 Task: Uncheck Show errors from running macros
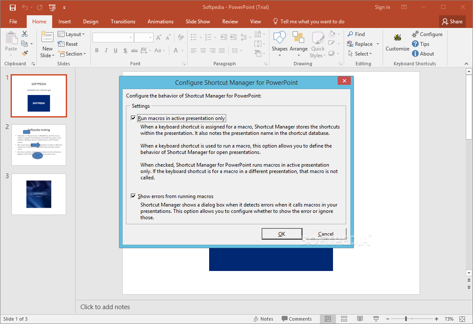pyautogui.click(x=133, y=196)
